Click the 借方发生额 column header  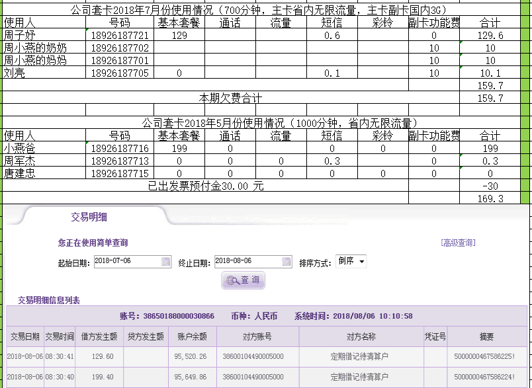99,336
